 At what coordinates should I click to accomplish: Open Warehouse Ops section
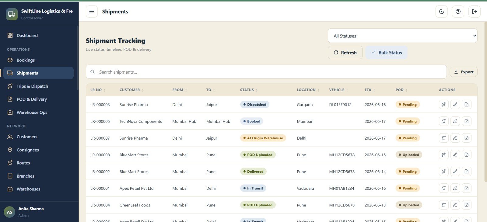pyautogui.click(x=38, y=113)
